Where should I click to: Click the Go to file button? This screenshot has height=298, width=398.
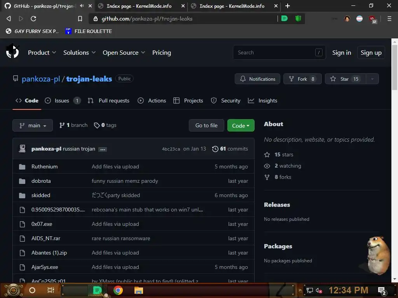tap(206, 125)
